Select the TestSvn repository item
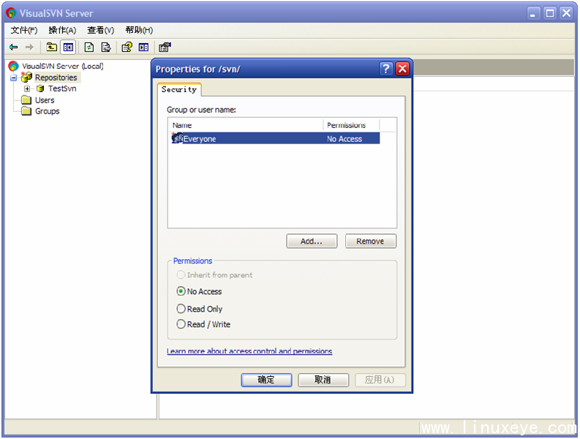 (x=62, y=89)
